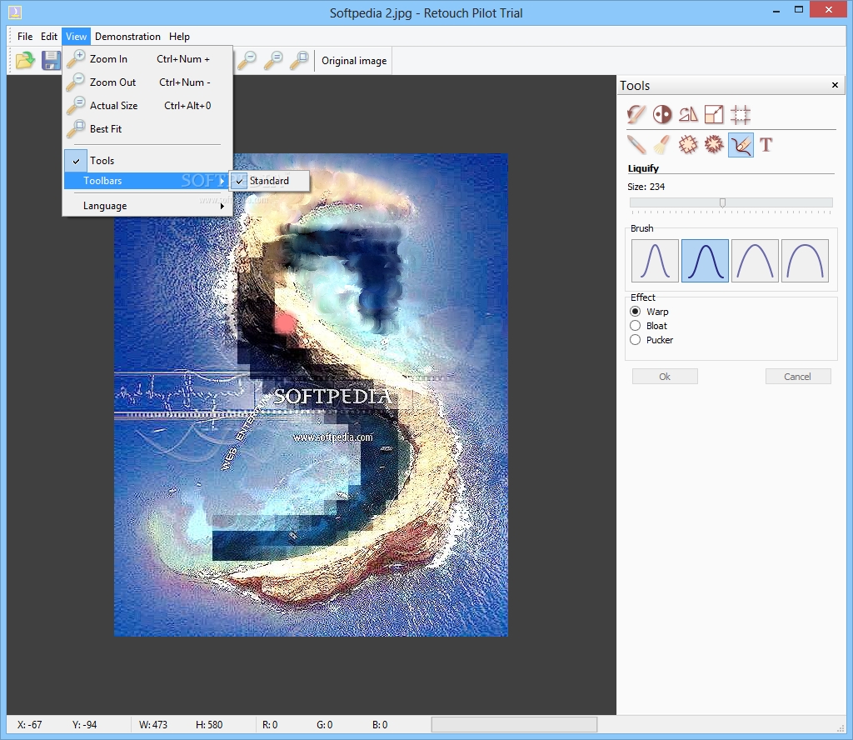Click the W: 473 status bar value
Viewport: 853px width, 740px height.
click(x=153, y=725)
